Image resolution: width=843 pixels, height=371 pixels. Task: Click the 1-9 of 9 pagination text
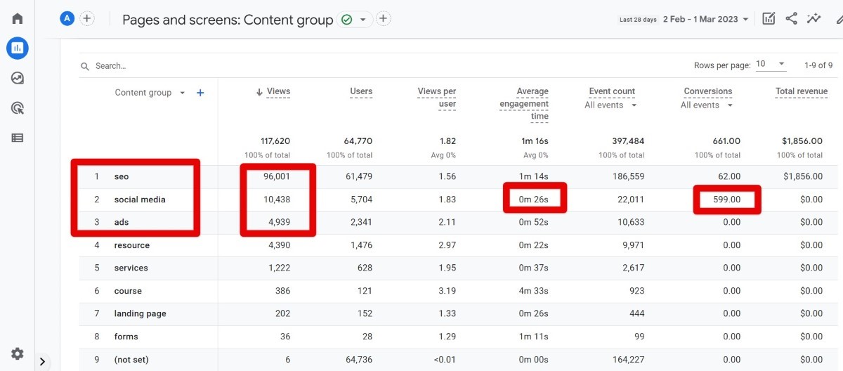818,65
